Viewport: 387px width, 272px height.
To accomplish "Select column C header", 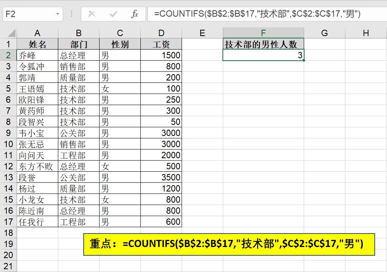I will [x=120, y=33].
